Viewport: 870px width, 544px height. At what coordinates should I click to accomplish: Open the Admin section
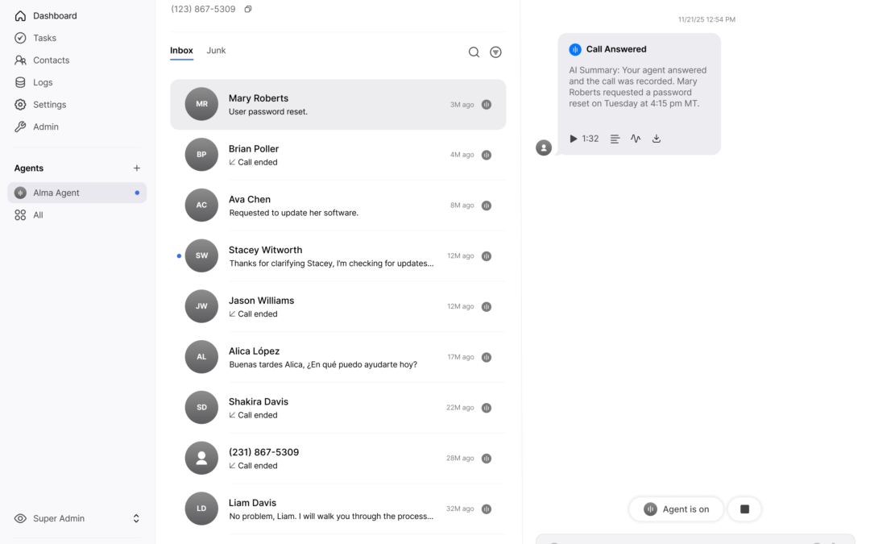click(46, 127)
